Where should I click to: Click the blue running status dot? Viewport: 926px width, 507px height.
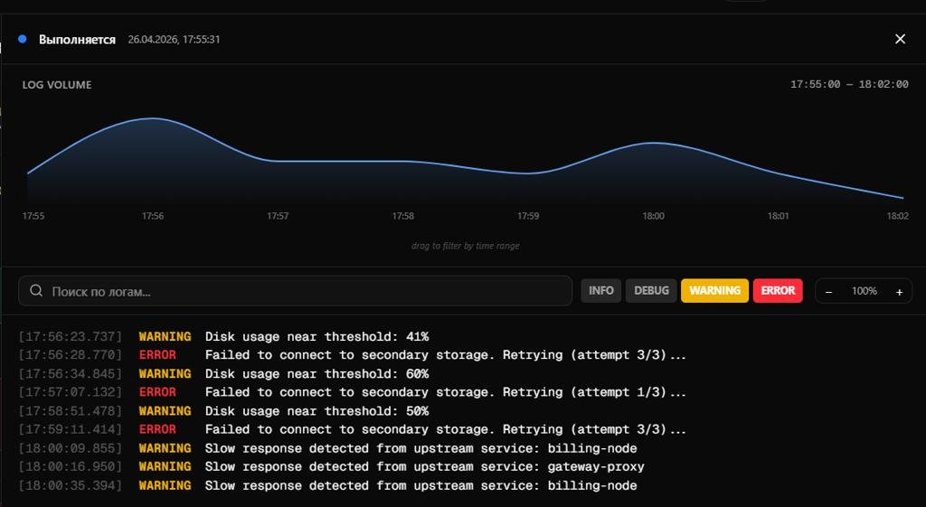click(x=23, y=39)
